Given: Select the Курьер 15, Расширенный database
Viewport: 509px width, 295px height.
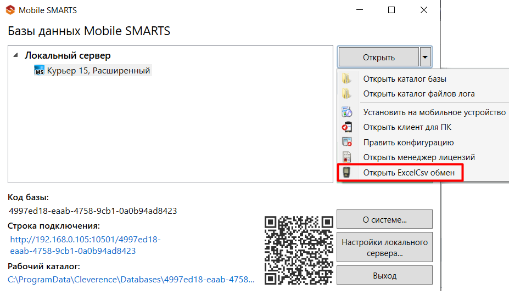Looking at the screenshot, I should 98,70.
